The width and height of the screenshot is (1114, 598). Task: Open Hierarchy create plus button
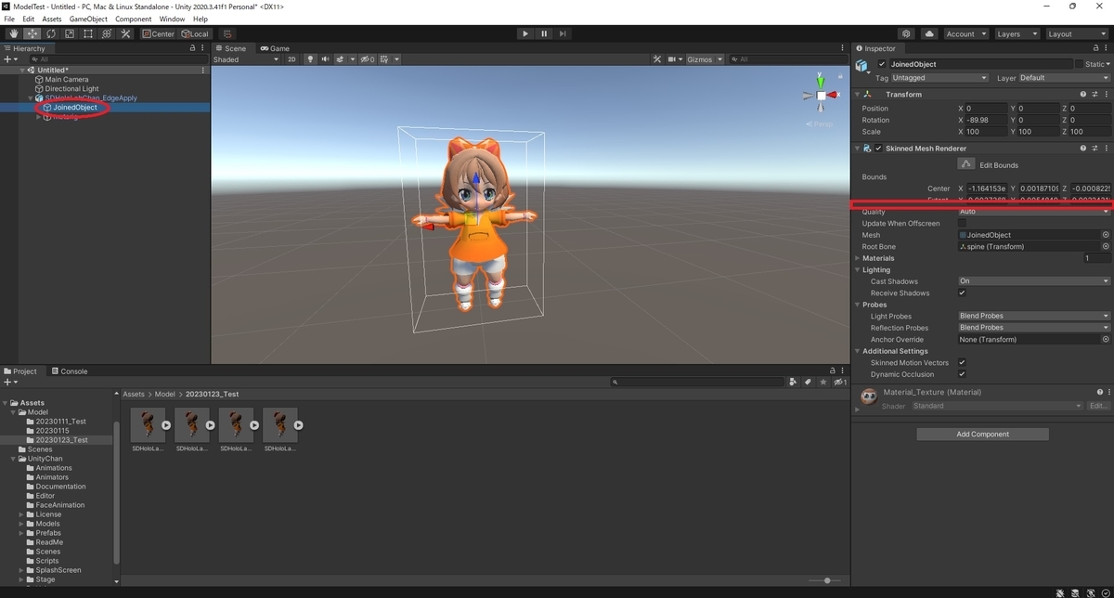click(8, 59)
